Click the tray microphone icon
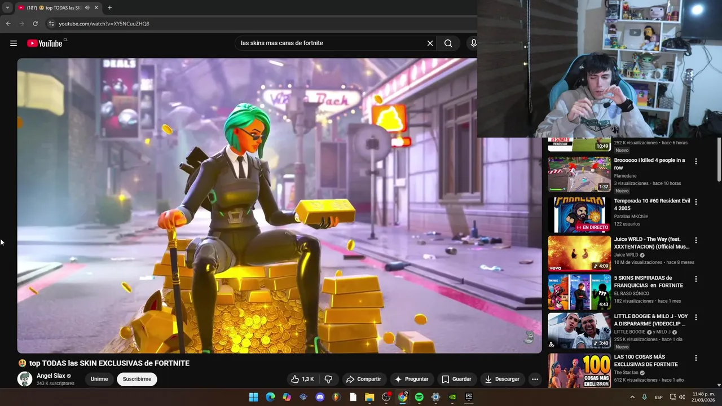This screenshot has height=406, width=722. tap(645, 397)
